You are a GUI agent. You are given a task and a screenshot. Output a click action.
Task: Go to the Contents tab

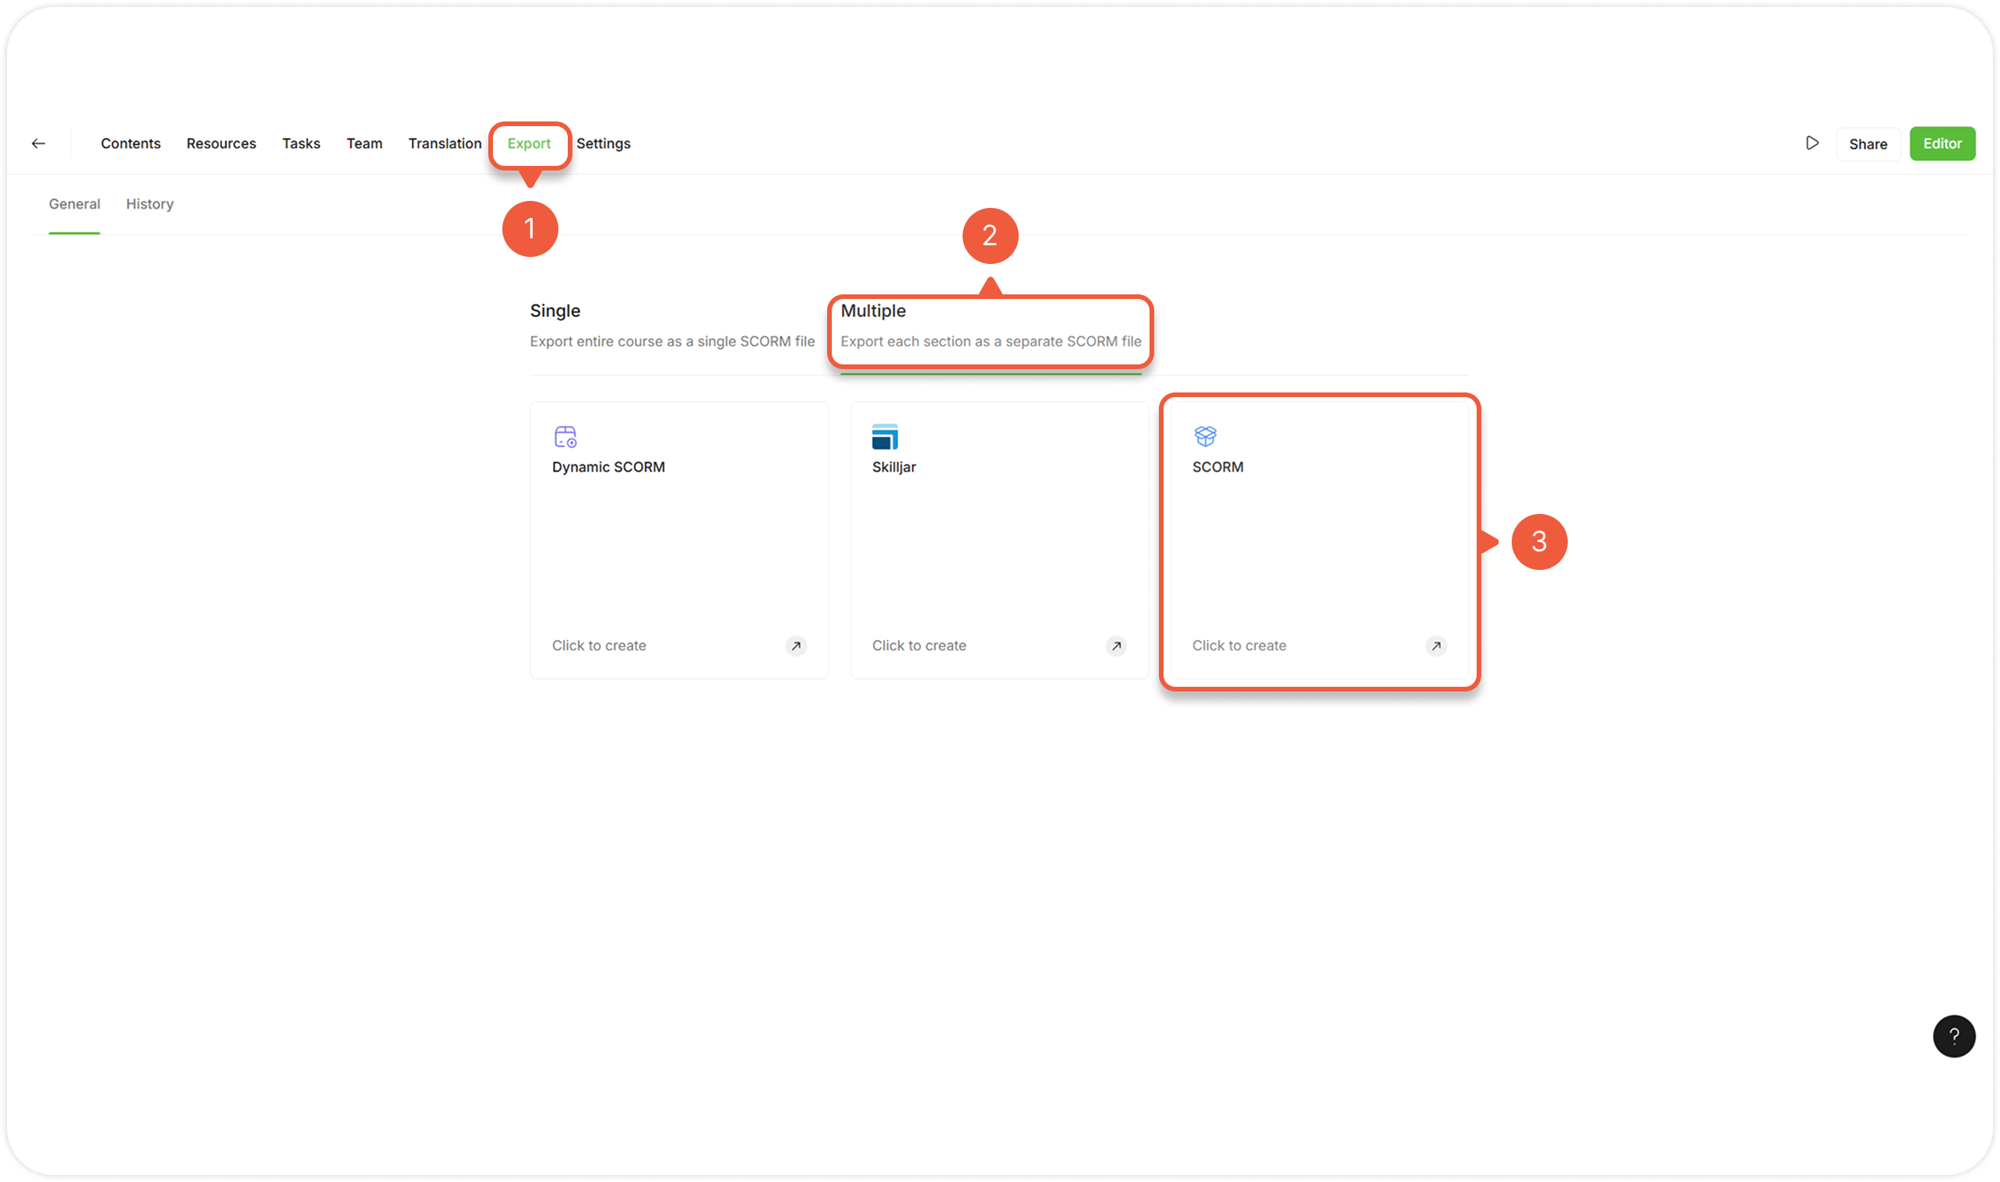click(x=131, y=143)
